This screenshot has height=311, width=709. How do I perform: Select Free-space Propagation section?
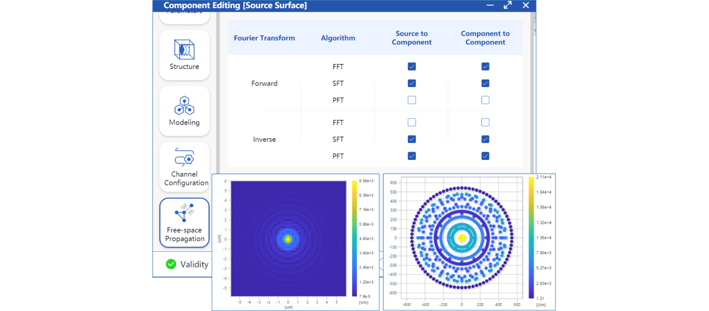tap(185, 222)
